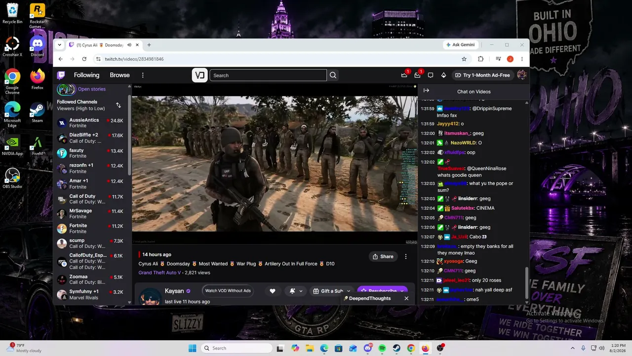632x356 pixels.
Task: Open the Grand Theft Auto V category link
Action: coord(160,272)
